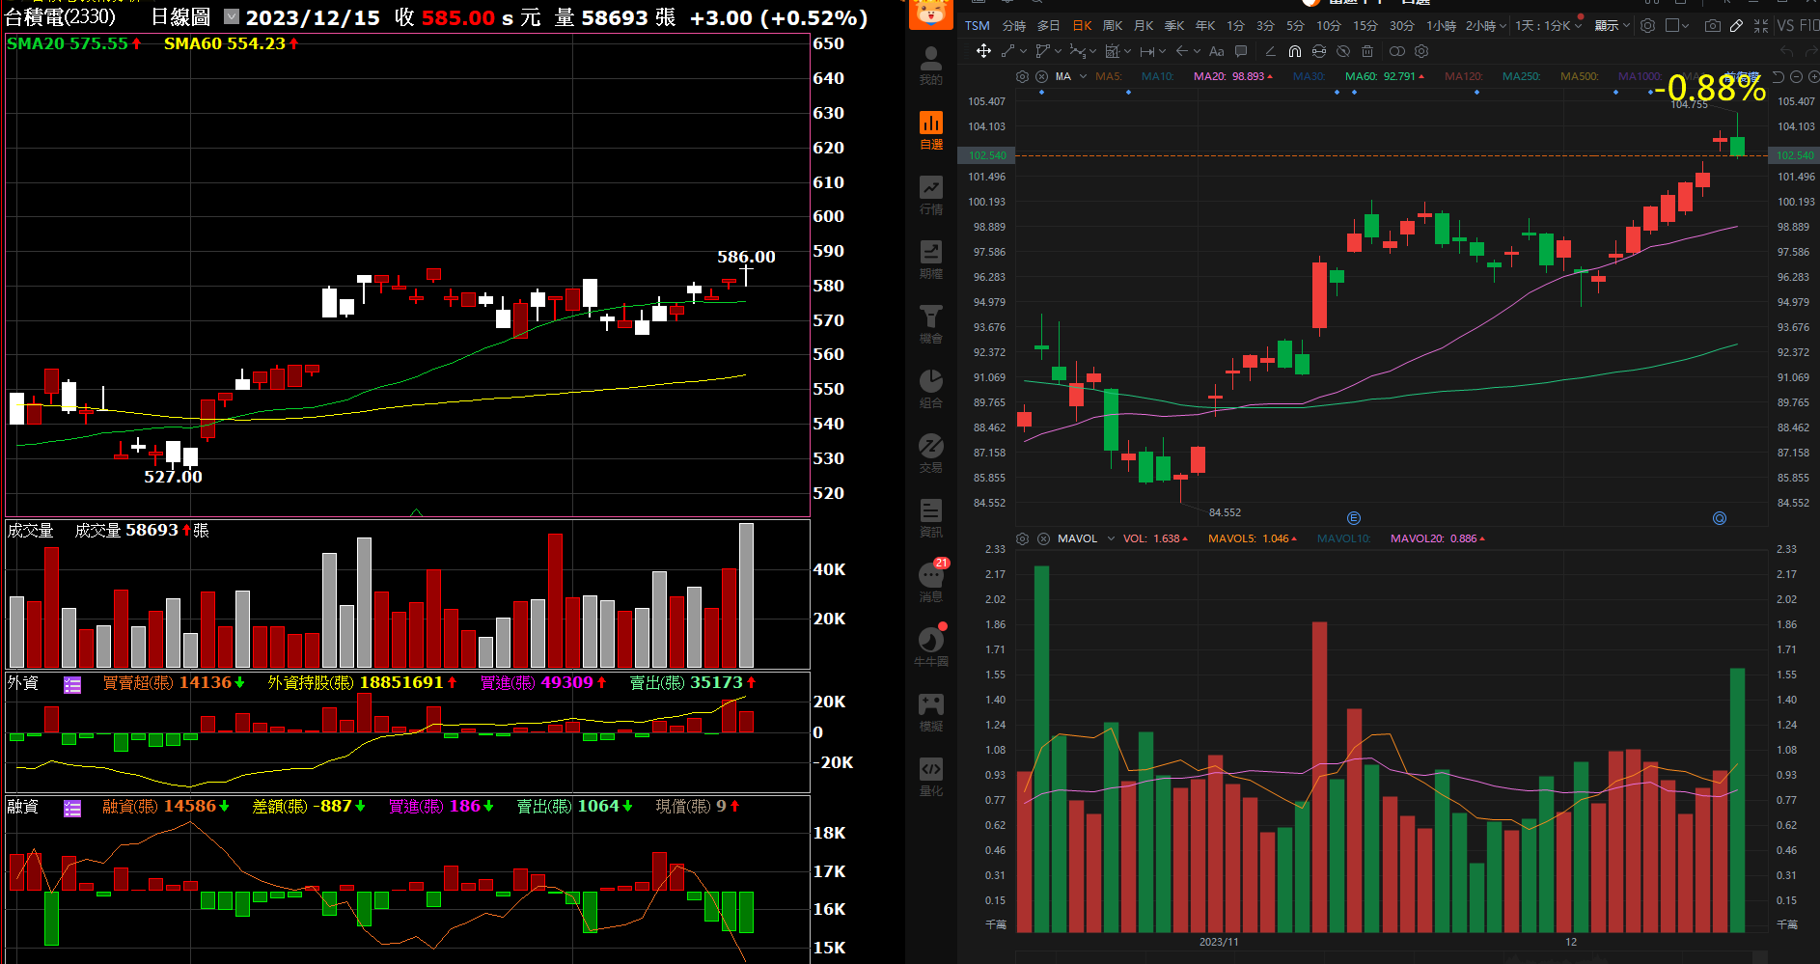Remove the MA indicator with X icon
The height and width of the screenshot is (964, 1820).
(1041, 76)
